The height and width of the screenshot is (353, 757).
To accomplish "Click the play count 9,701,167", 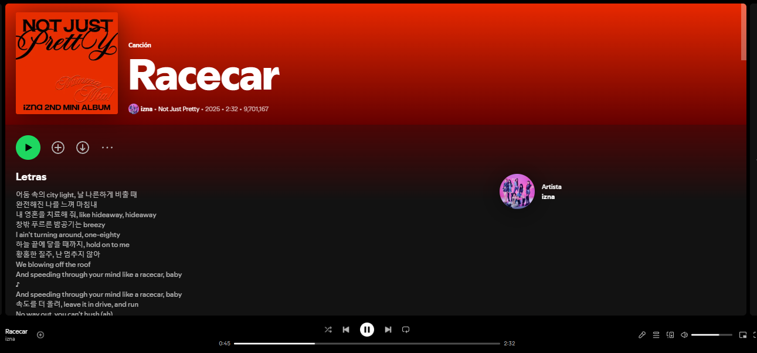I will 256,109.
